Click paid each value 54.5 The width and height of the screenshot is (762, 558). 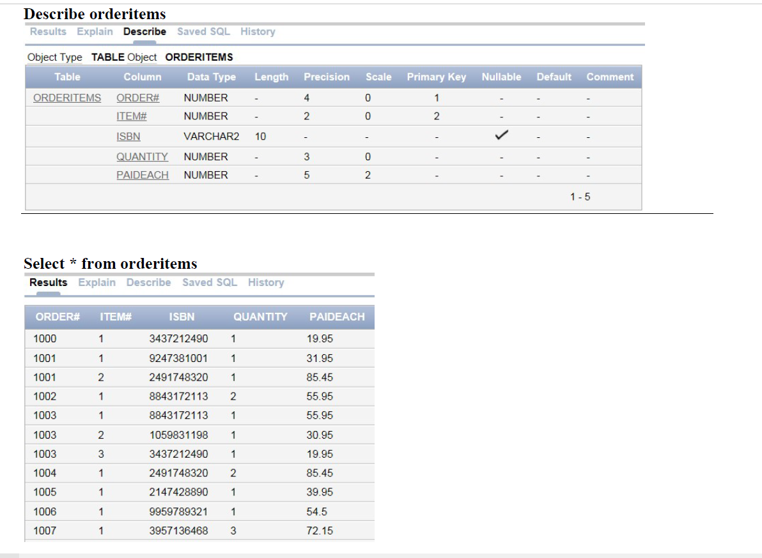tap(317, 512)
